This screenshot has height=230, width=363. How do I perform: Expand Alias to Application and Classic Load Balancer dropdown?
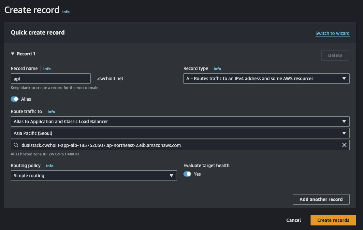180,122
